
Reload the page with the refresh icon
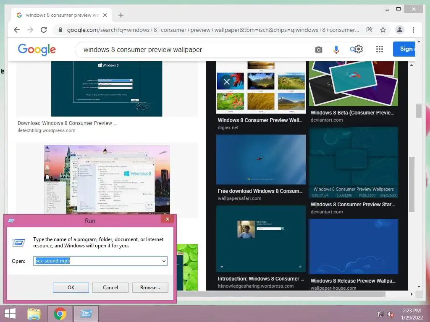[x=44, y=30]
